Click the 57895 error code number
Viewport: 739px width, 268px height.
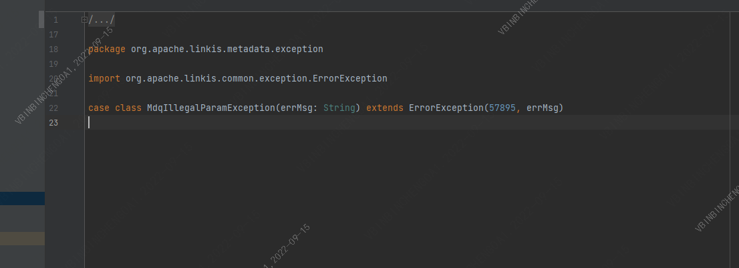pos(502,108)
